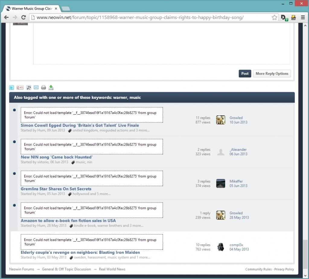The image size is (309, 279).
Task: Click the scrollbar up arrow
Action: [305, 25]
